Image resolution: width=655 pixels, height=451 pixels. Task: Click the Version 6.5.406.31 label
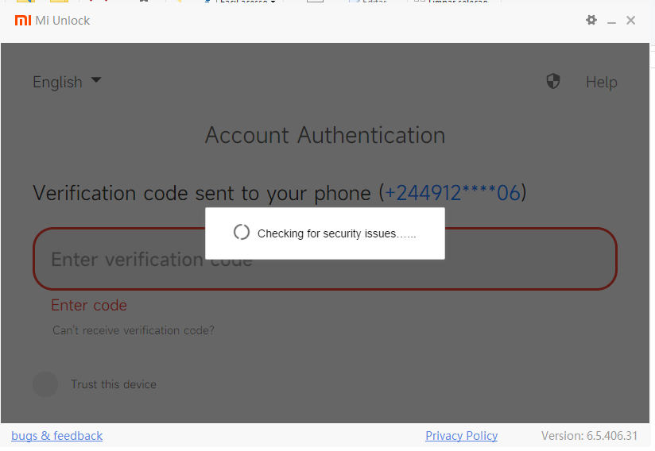point(589,436)
